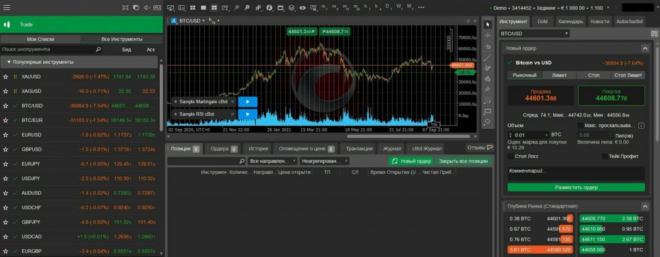Open the Транзакции tab
Screen dimensions: 660x257
[x=359, y=149]
